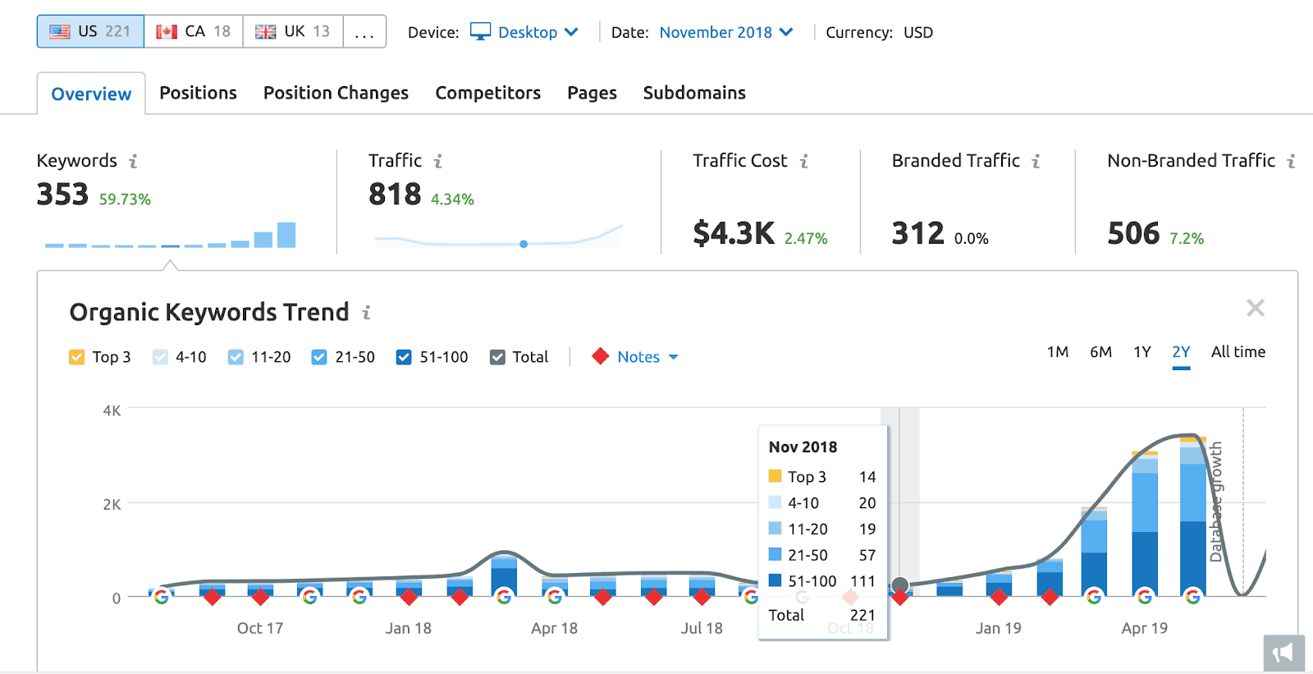Click the Branded Traffic info icon
Viewport: 1313px width, 674px height.
pos(1036,161)
